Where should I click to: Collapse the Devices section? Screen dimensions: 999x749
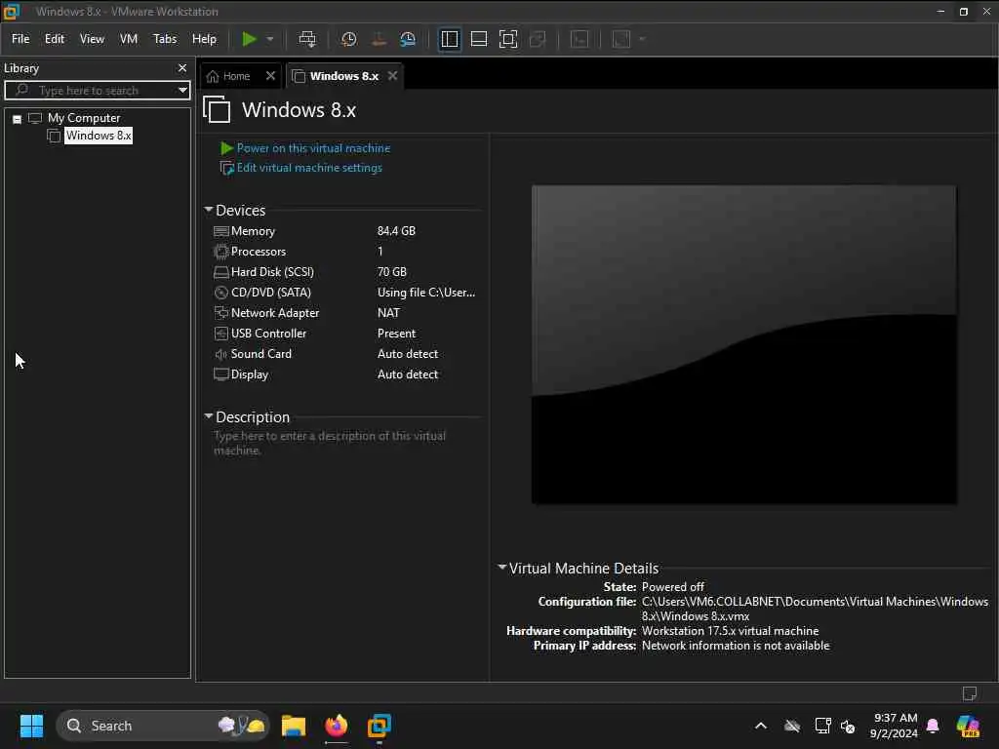pyautogui.click(x=209, y=210)
